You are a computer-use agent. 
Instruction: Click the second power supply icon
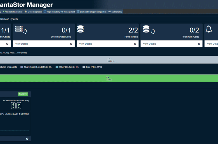pyautogui.click(x=19, y=106)
